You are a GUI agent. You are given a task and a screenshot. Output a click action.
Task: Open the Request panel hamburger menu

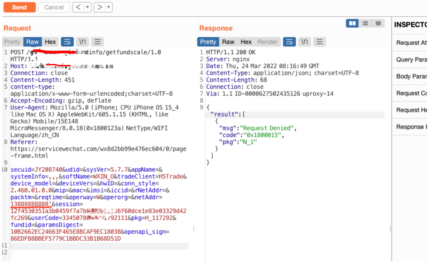click(x=97, y=42)
